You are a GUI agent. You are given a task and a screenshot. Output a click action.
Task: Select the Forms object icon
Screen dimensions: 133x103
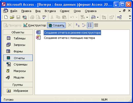click(8, 51)
